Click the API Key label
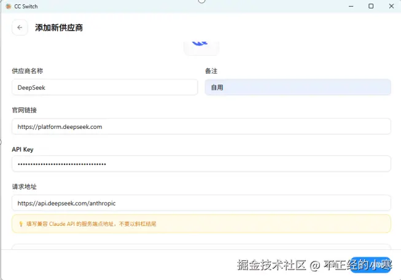Screen dimensions: 401x280 pos(23,149)
